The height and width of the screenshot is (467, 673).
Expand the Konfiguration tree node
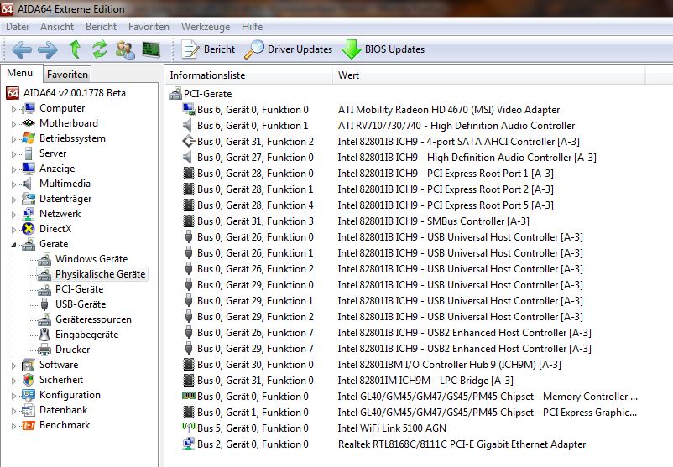13,396
